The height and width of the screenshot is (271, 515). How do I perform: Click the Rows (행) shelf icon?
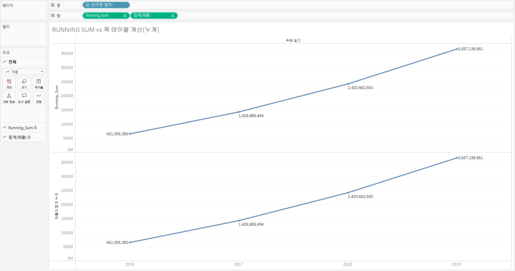[x=53, y=15]
